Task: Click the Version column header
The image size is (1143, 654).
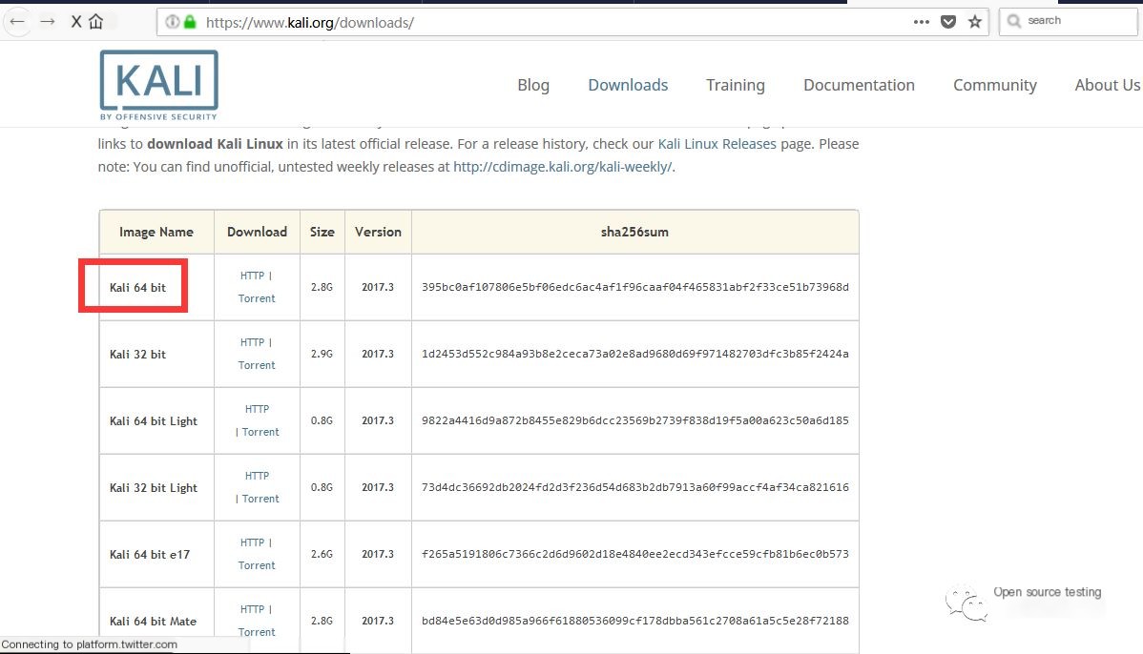Action: pos(378,233)
